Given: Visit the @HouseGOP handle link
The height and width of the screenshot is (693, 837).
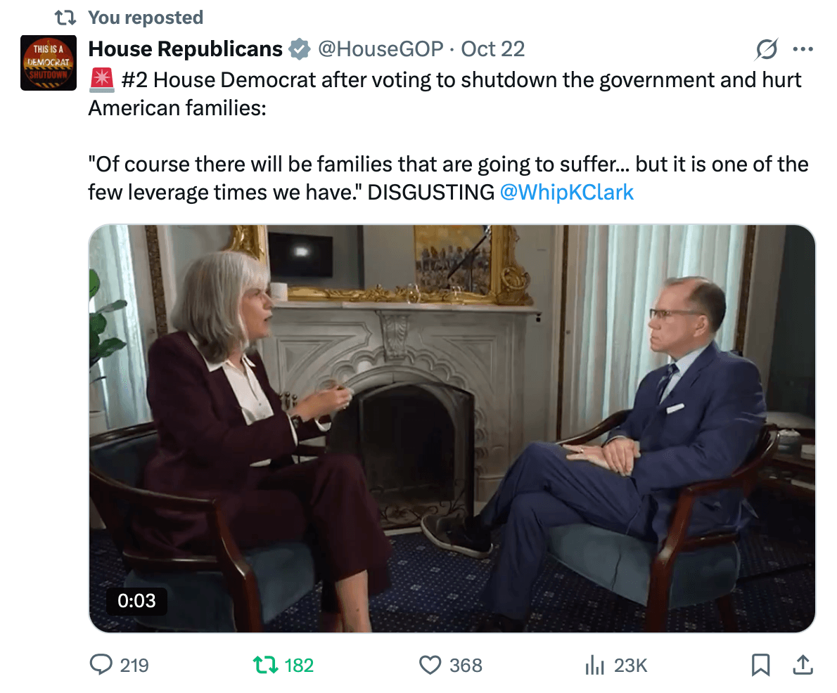Looking at the screenshot, I should click(x=381, y=49).
